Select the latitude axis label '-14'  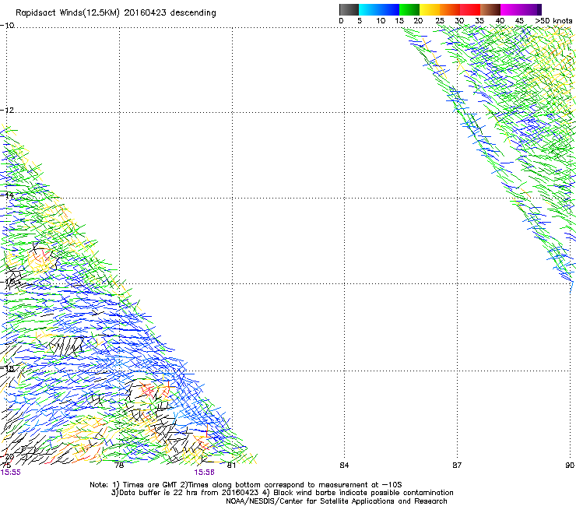coord(7,195)
